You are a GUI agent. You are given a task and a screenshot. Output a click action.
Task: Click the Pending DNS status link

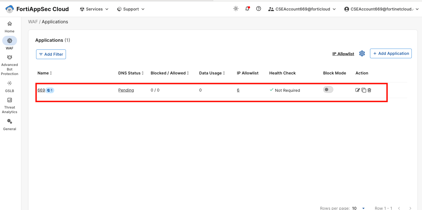126,90
